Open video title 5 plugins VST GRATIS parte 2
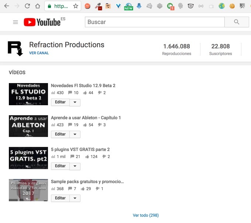The height and width of the screenshot is (223, 251). pos(80,150)
